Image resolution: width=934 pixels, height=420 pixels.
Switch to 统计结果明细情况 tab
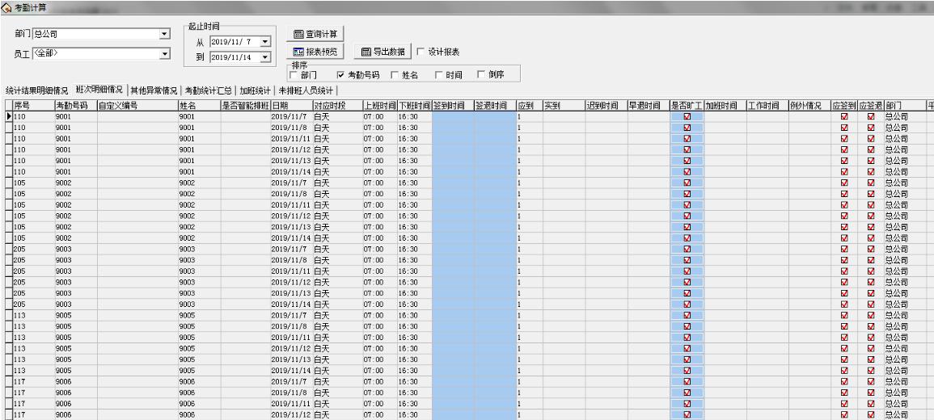[x=37, y=91]
